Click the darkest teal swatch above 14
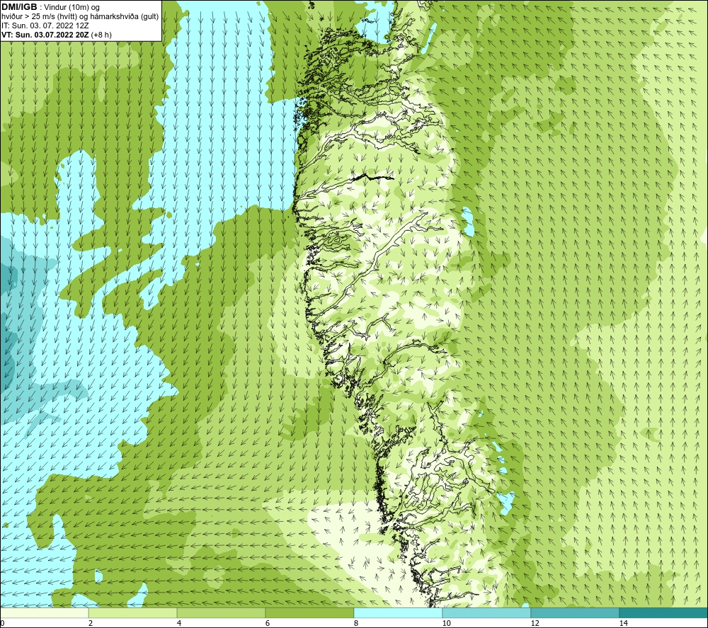 coord(663,612)
